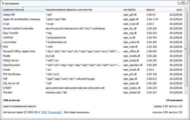Click file name espr_pdf.dll
190x120 pixels.
[130, 15]
